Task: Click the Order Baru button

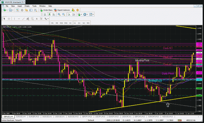Action: [46, 10]
